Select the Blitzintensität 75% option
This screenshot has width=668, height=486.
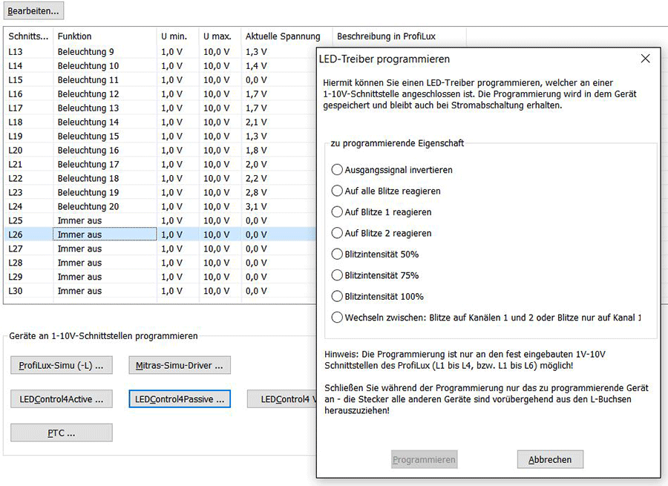pyautogui.click(x=338, y=275)
